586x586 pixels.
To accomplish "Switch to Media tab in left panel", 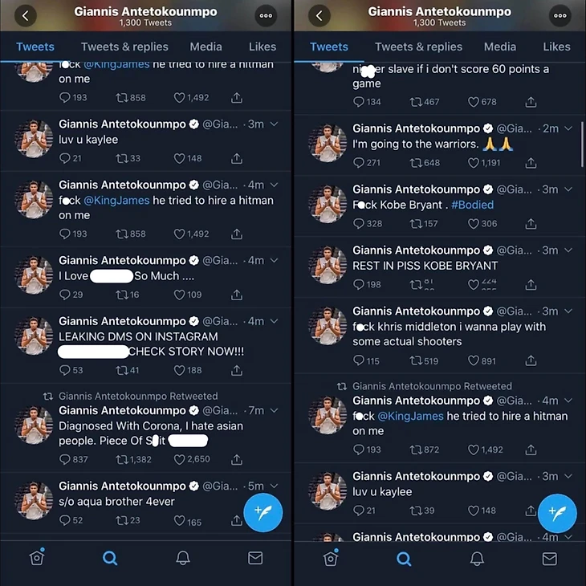I will [x=206, y=47].
